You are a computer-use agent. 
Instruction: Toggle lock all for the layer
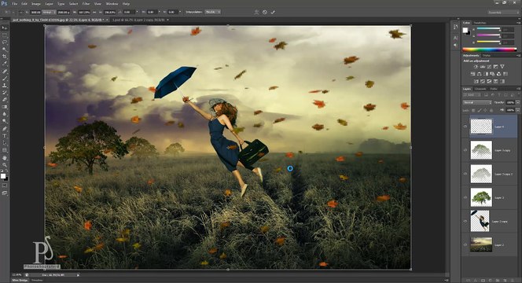[x=491, y=110]
